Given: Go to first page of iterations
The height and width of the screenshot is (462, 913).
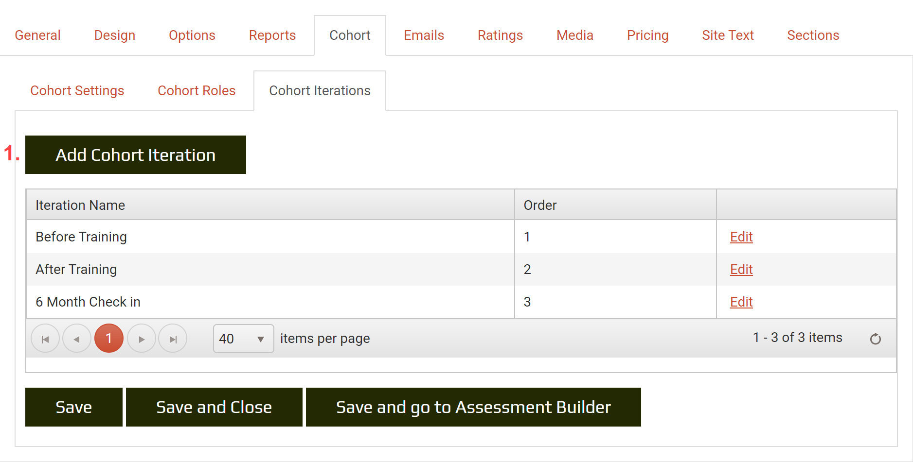Looking at the screenshot, I should tap(45, 339).
